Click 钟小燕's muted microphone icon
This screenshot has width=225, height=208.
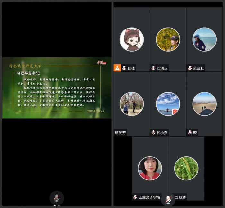tap(153, 132)
